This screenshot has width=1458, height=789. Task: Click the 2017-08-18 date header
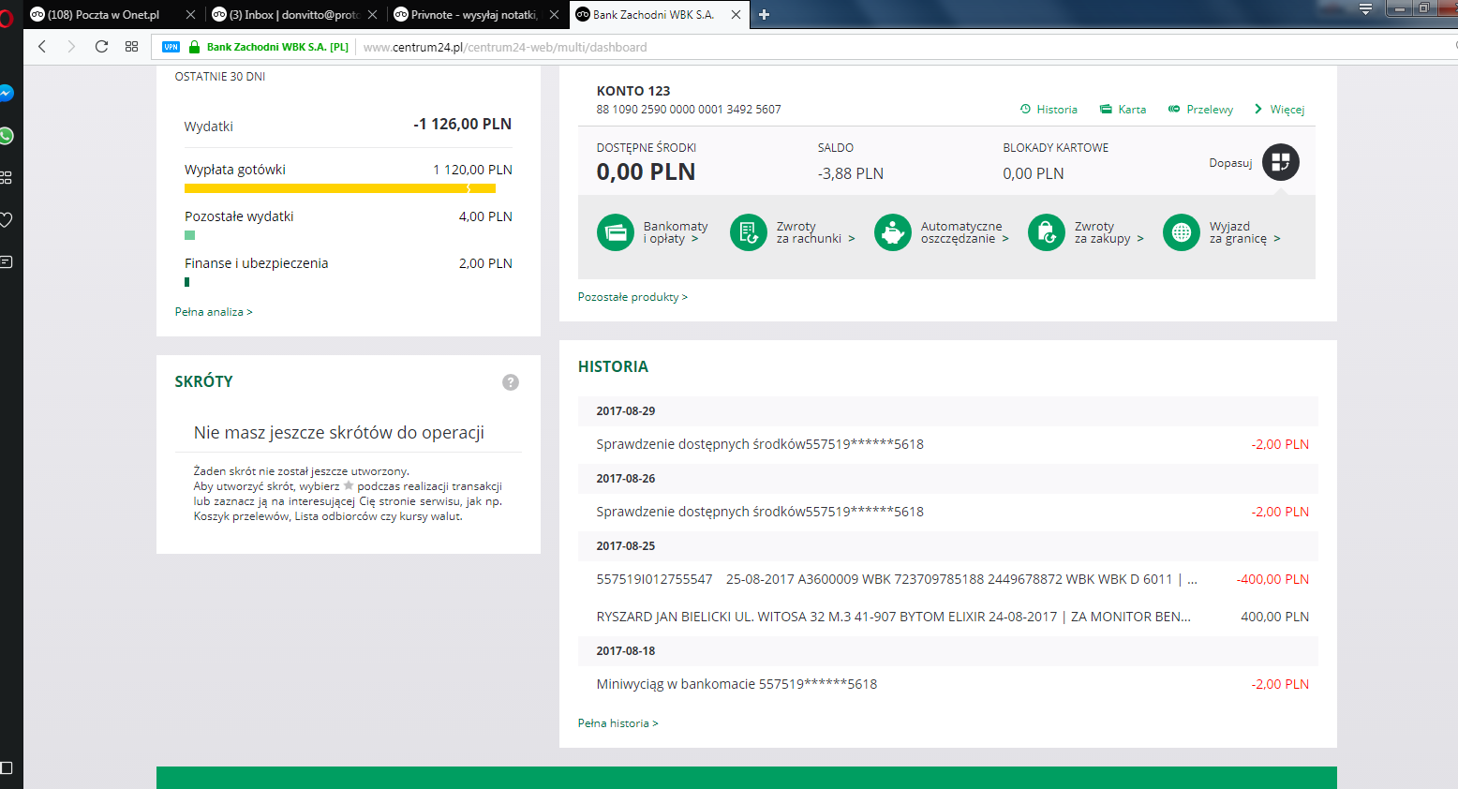tap(948, 650)
